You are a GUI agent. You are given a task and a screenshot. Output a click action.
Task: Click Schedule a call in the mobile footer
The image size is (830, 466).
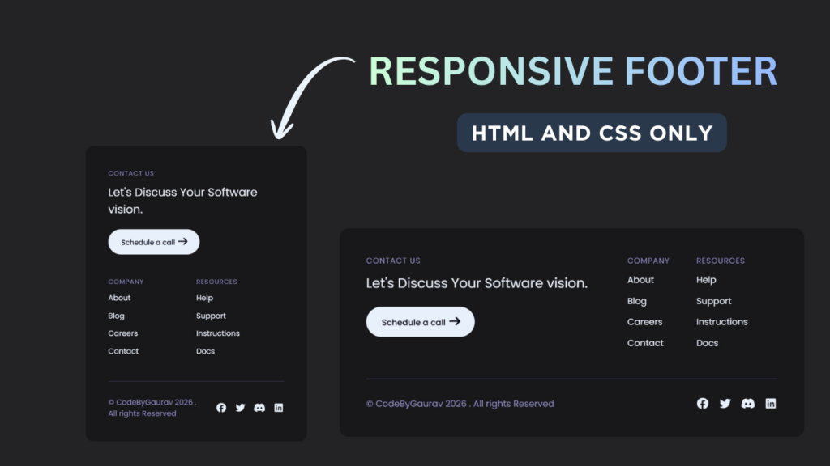point(154,241)
